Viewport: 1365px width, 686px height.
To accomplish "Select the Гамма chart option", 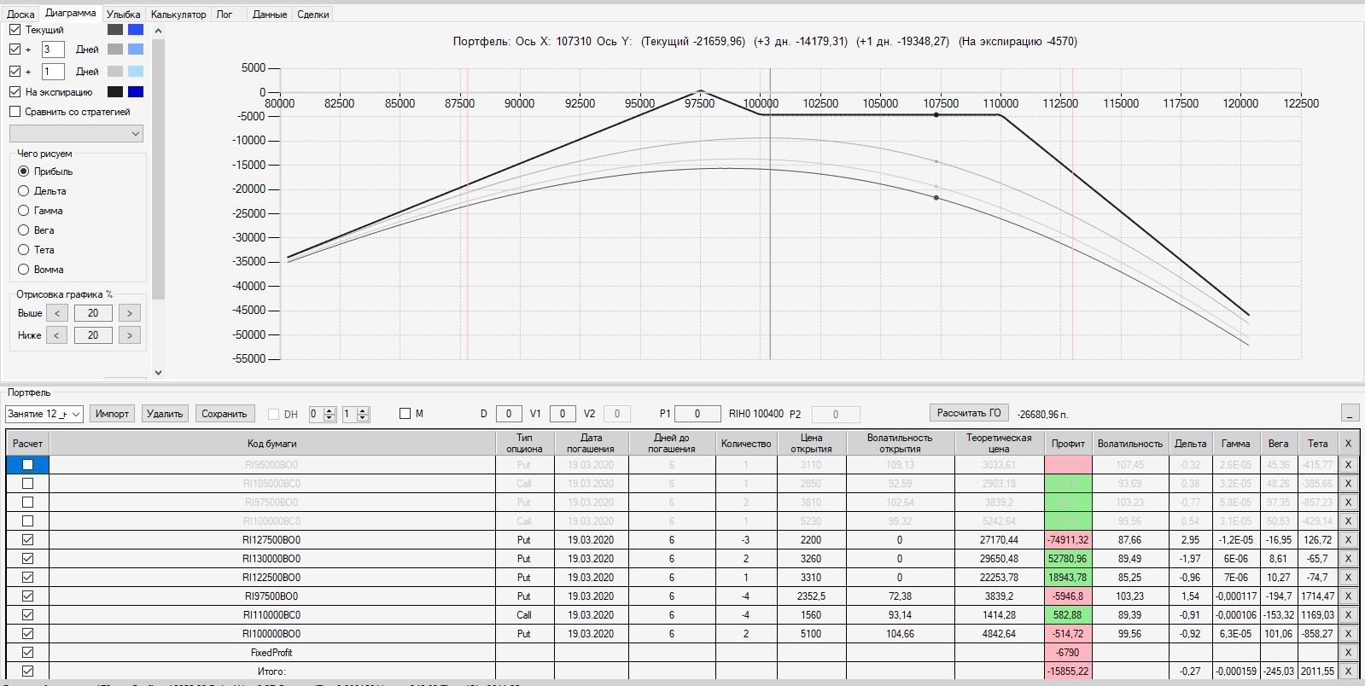I will (24, 211).
